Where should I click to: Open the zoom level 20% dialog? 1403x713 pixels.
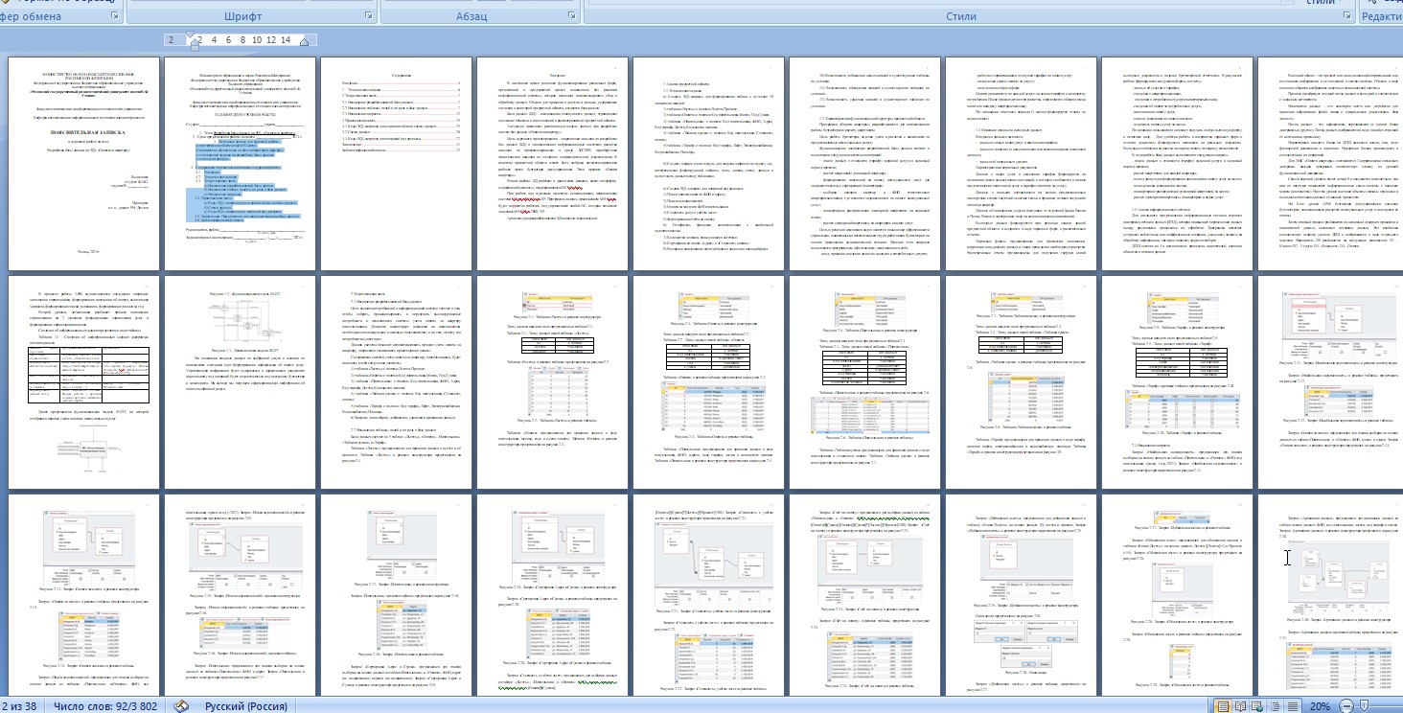click(1320, 705)
